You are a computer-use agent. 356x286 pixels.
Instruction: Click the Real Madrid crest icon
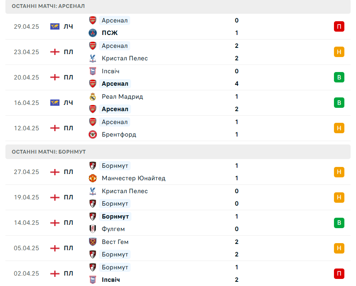pyautogui.click(x=93, y=97)
